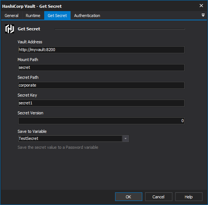This screenshot has width=208, height=205.
Task: Click the Secret Path label
Action: [x=28, y=77]
